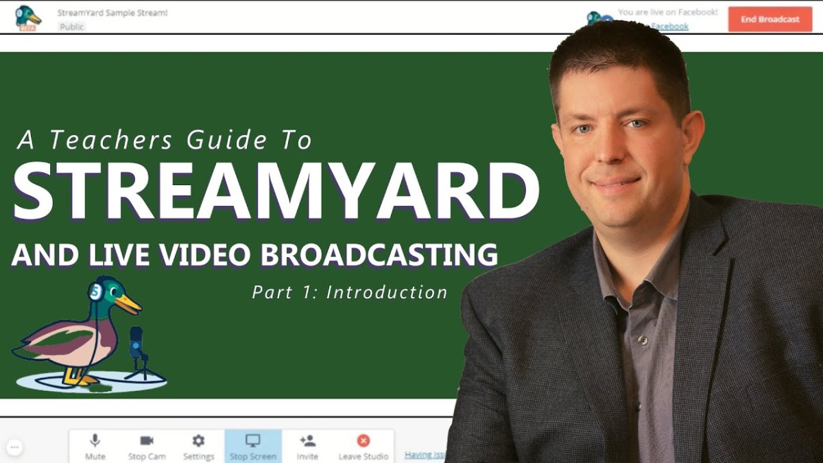This screenshot has width=823, height=463.
Task: Open the three-dot options bubble
Action: 14,448
